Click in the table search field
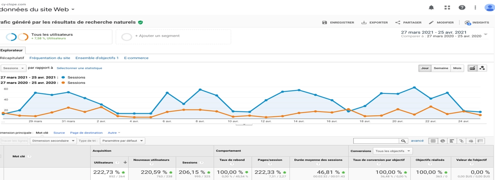495x180 pixels. [x=376, y=141]
